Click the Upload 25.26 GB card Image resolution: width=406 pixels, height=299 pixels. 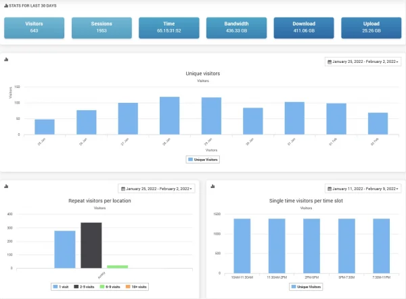tap(371, 27)
